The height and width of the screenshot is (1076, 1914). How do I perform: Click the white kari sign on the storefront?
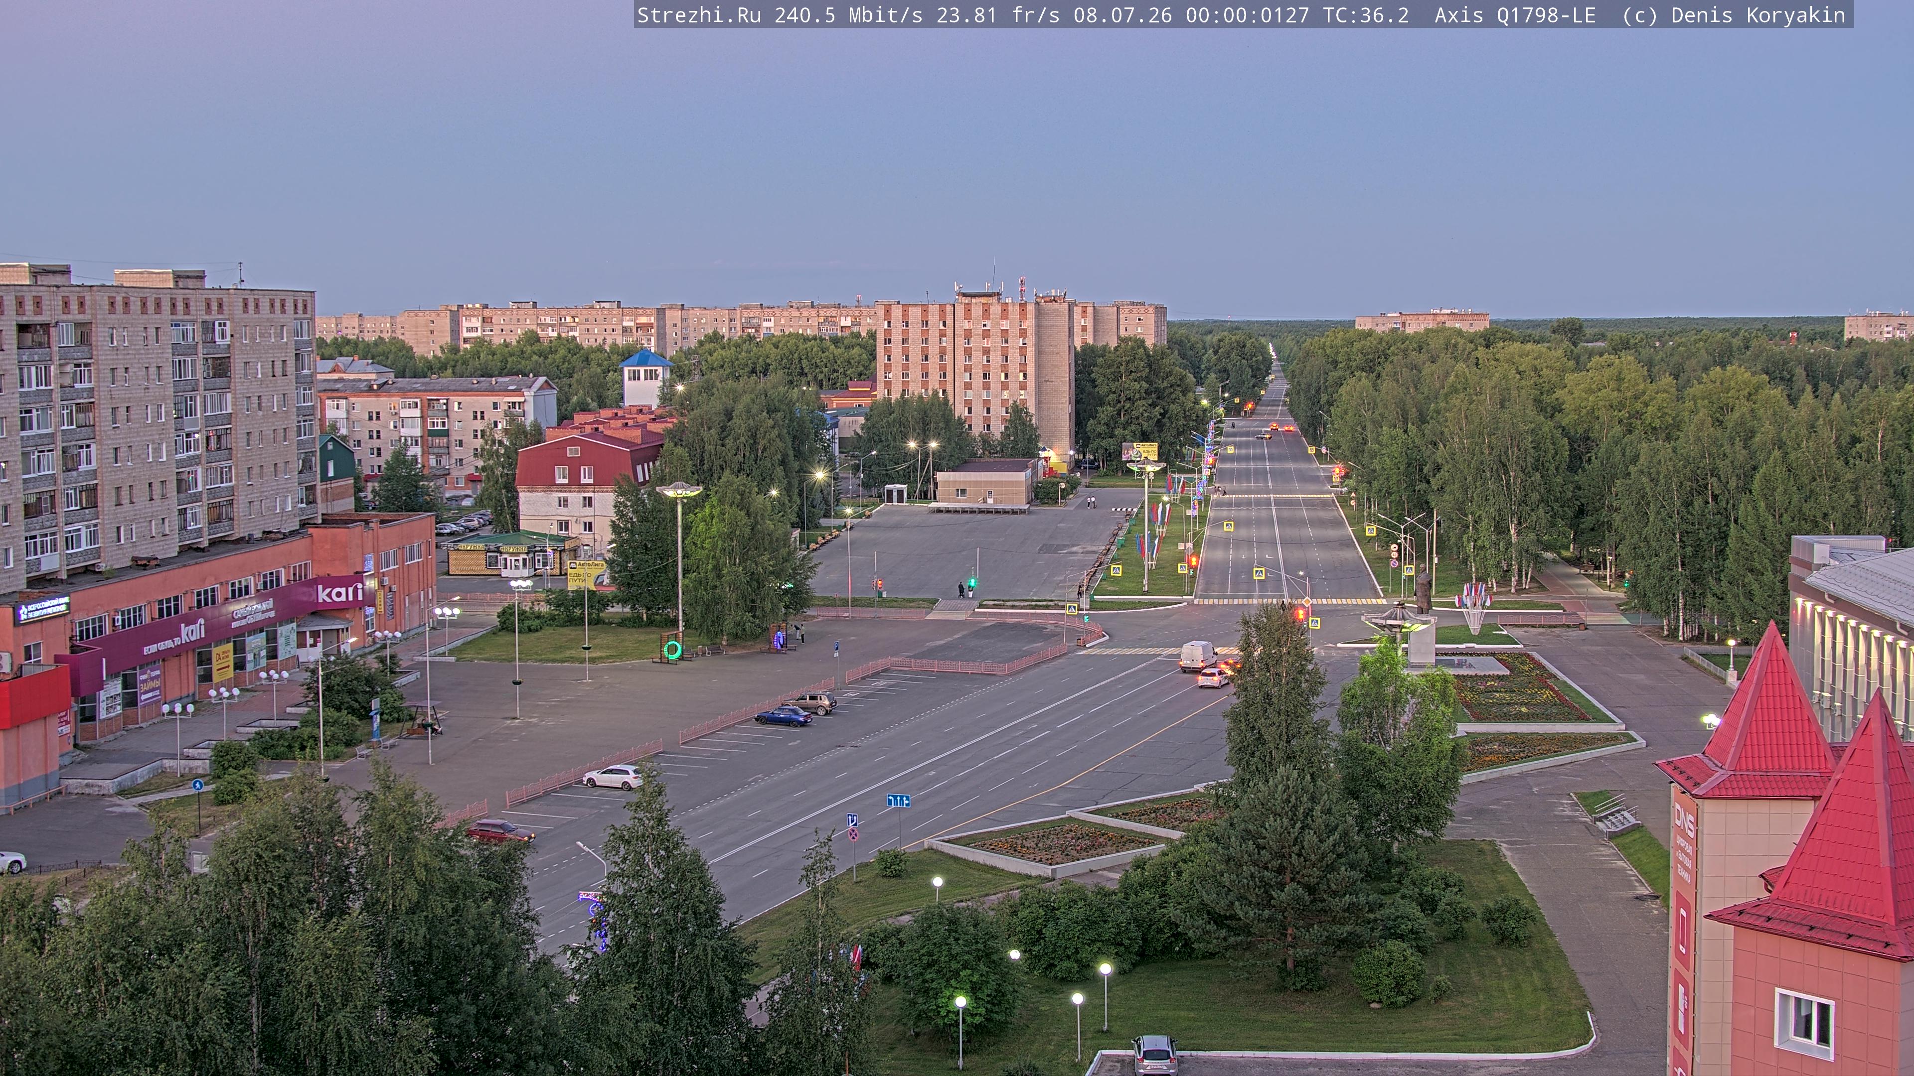[x=339, y=593]
